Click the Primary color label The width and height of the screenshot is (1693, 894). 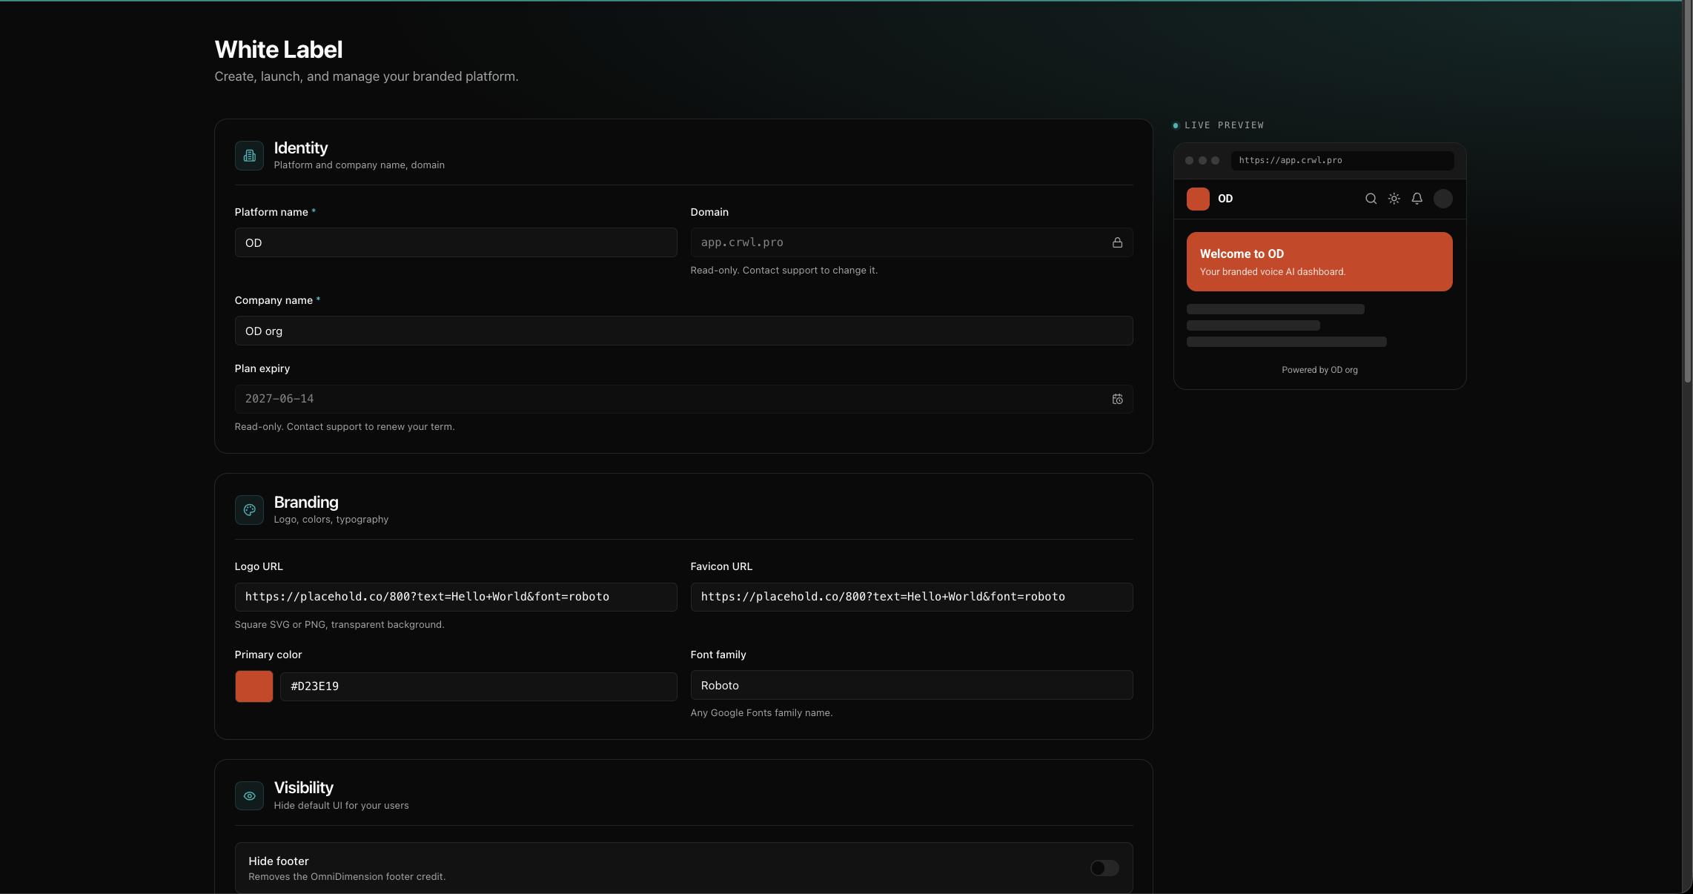click(x=268, y=655)
